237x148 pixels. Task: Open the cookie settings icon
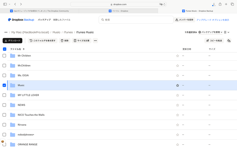[3, 142]
